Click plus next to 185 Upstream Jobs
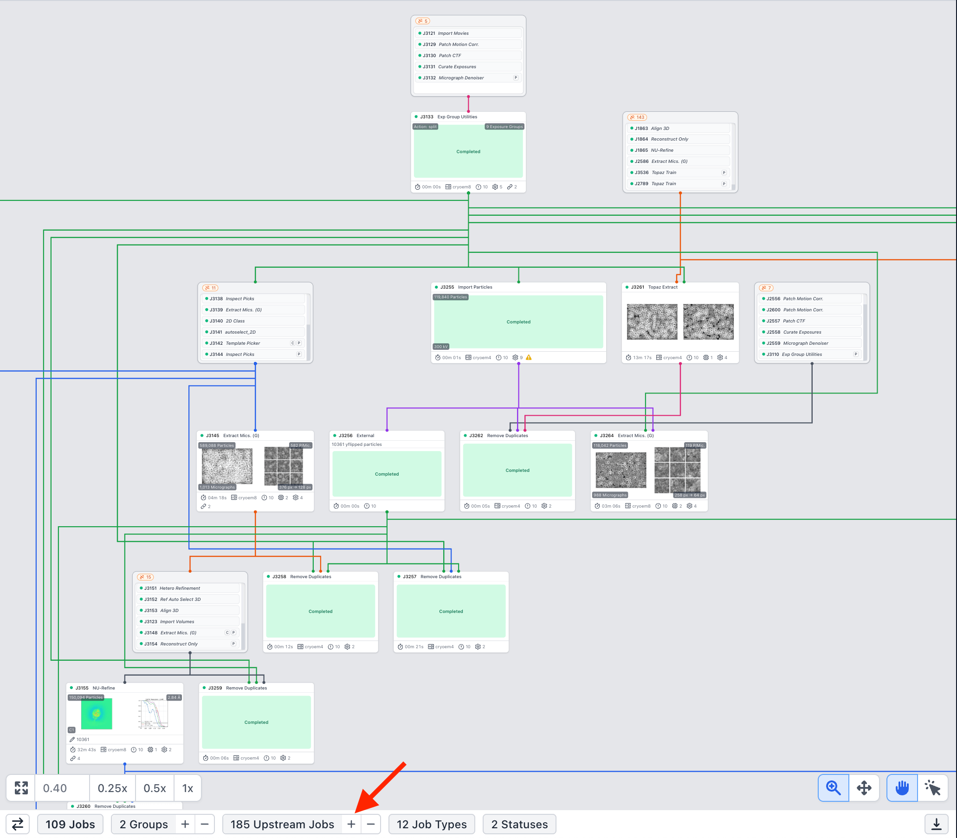Screen dimensions: 957x838 [x=351, y=824]
